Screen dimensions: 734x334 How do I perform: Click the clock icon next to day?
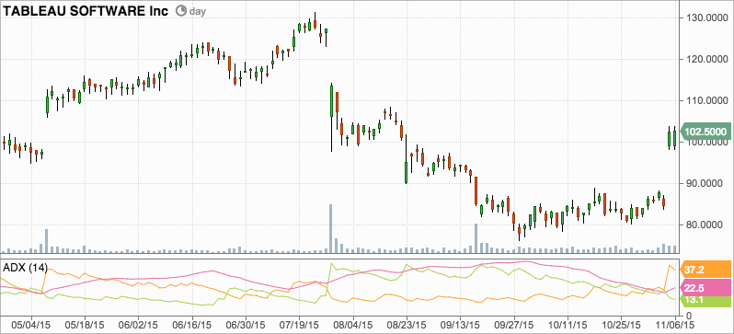click(181, 11)
